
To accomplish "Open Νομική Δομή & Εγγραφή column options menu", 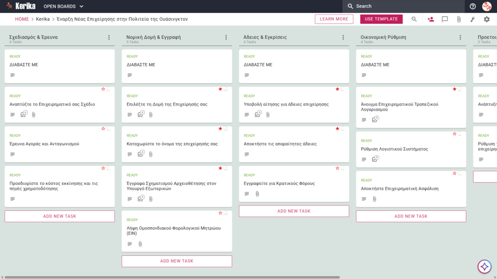I will pos(226,37).
